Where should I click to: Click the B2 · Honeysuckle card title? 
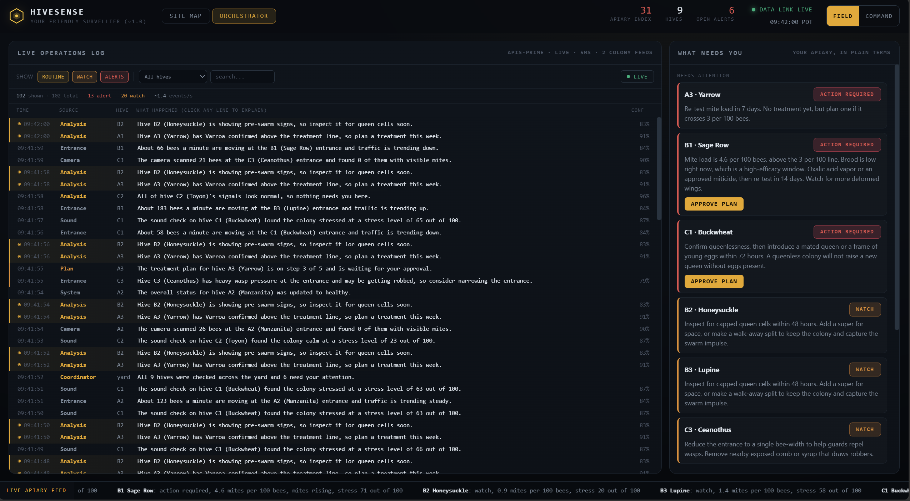point(711,310)
